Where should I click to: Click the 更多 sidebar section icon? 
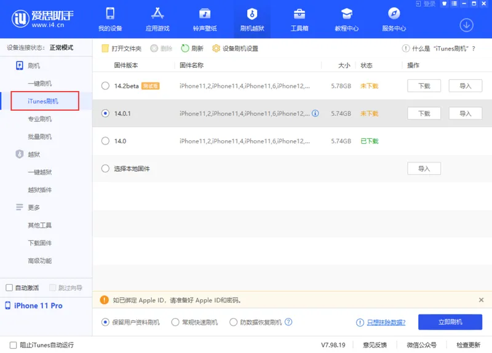coord(20,207)
